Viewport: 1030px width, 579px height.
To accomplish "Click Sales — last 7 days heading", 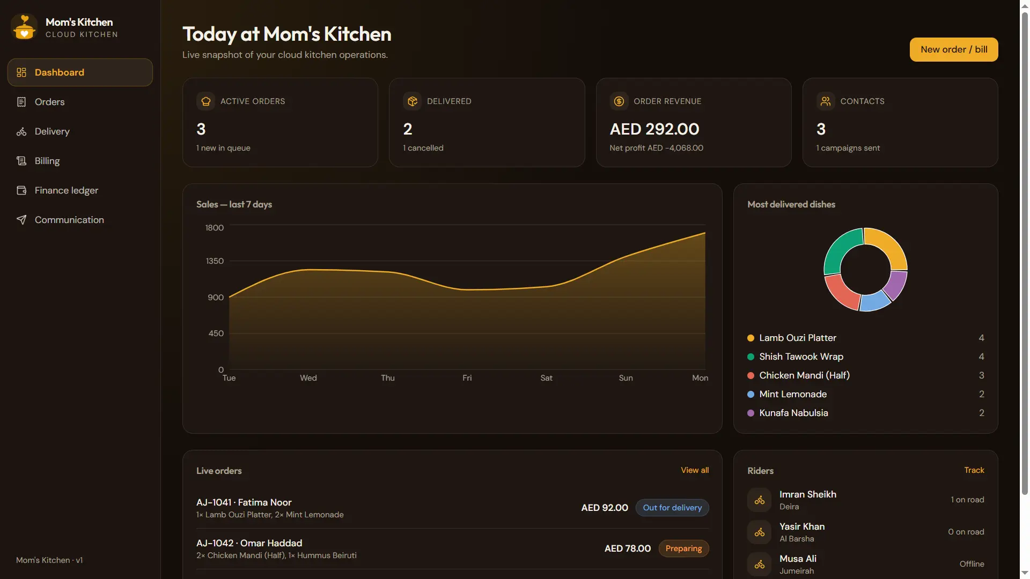I will [234, 204].
